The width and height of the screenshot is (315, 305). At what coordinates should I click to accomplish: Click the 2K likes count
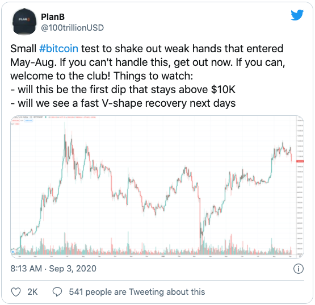click(x=32, y=292)
